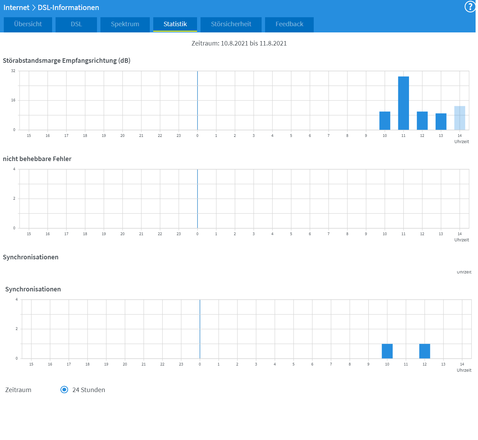The image size is (478, 440).
Task: Click the 12 o'clock bar in Störabstandsmarge chart
Action: [422, 121]
